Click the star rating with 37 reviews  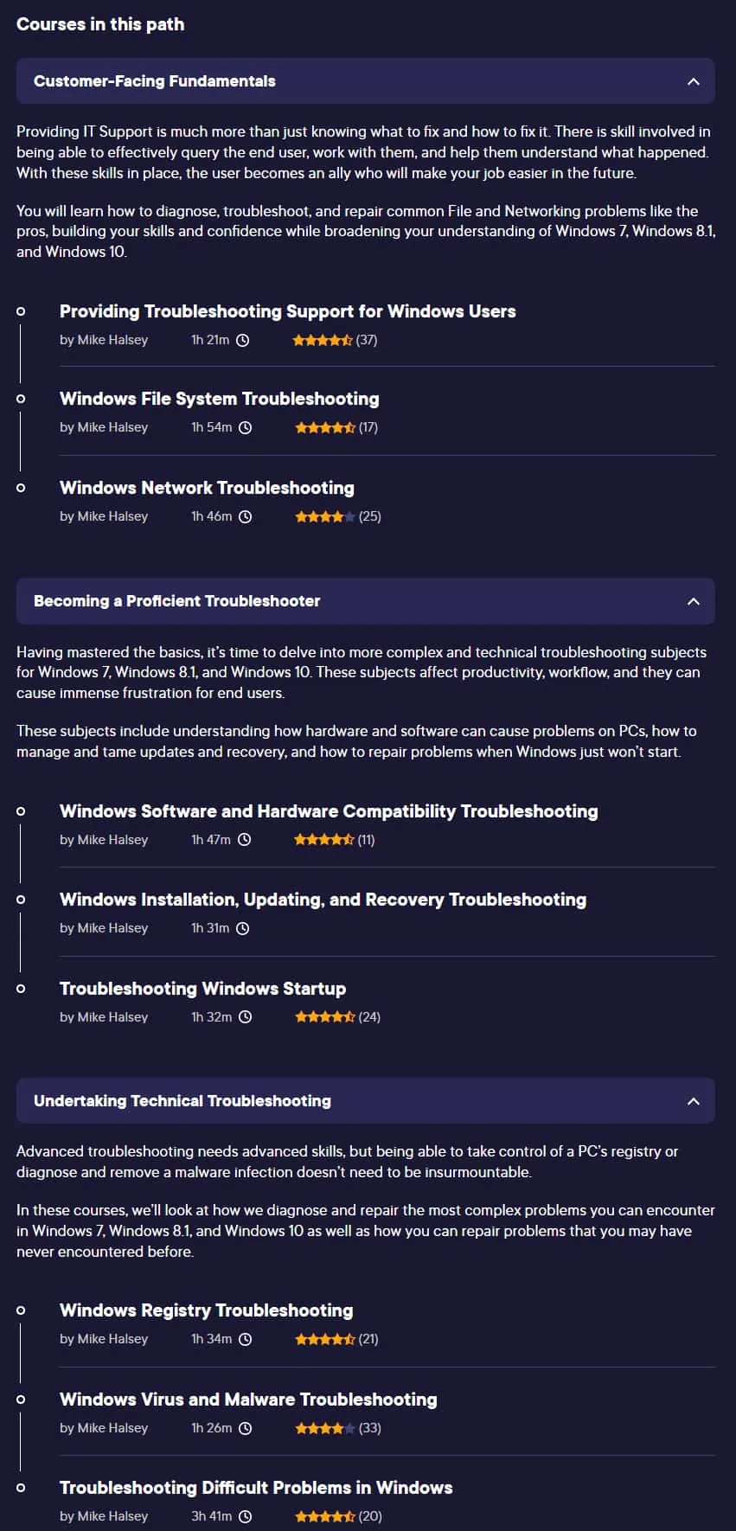tap(335, 340)
